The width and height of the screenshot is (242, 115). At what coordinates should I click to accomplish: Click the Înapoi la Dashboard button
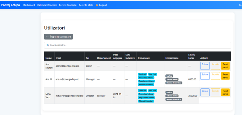pyautogui.click(x=59, y=37)
